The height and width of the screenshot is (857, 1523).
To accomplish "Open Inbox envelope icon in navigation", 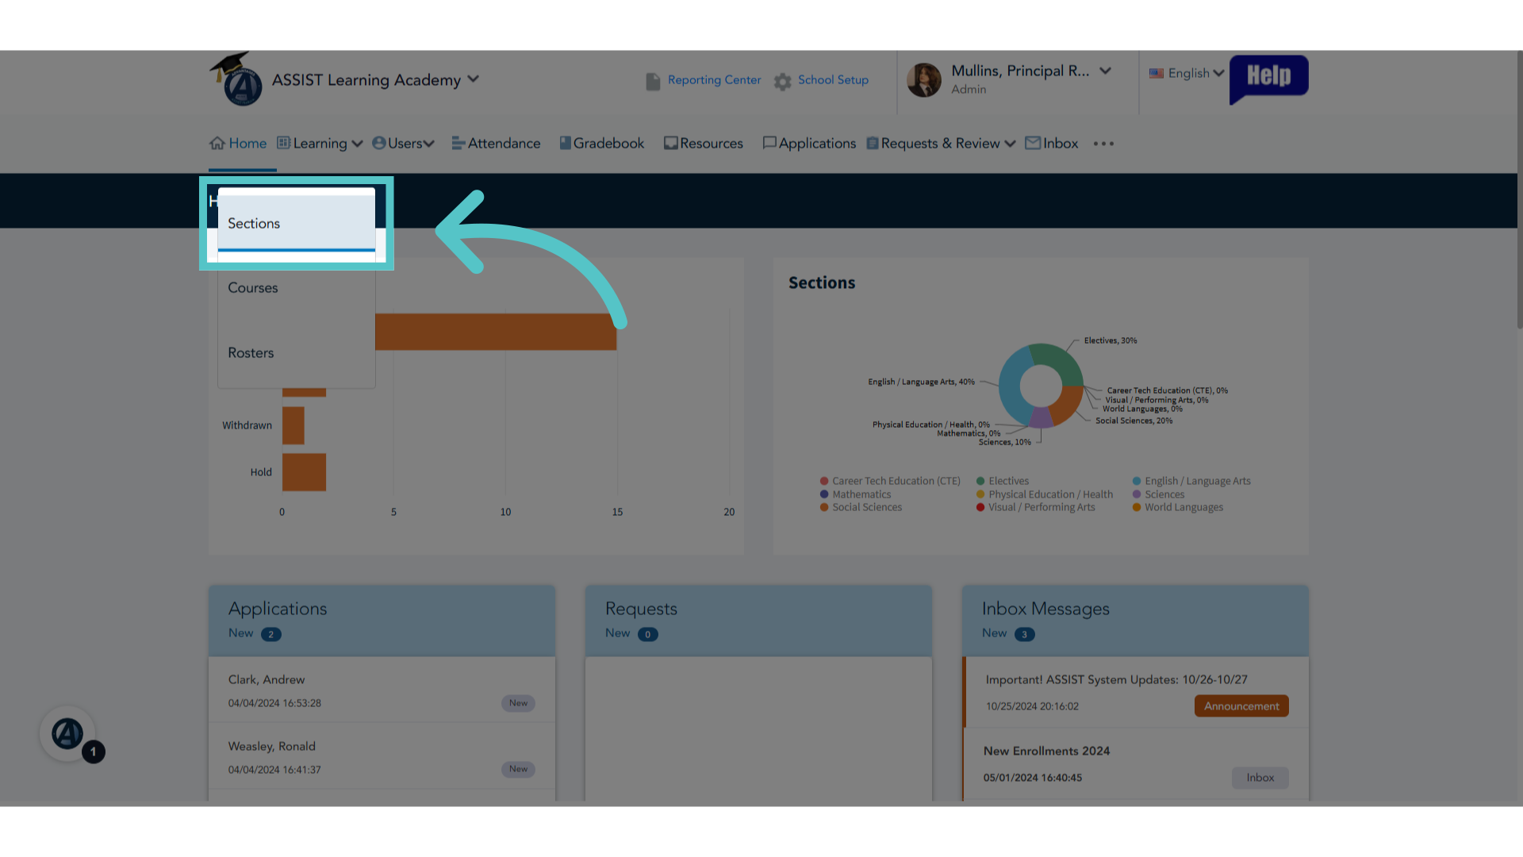I will pos(1033,143).
